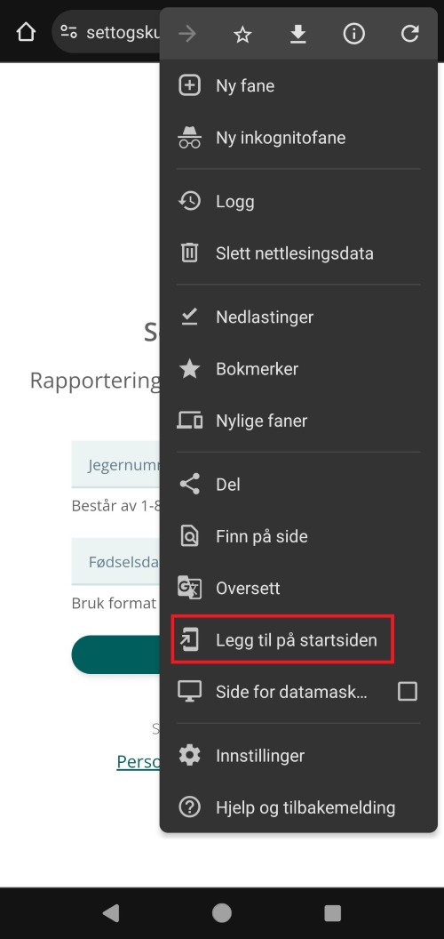Image resolution: width=444 pixels, height=939 pixels.
Task: Tap the download page icon
Action: pyautogui.click(x=298, y=35)
